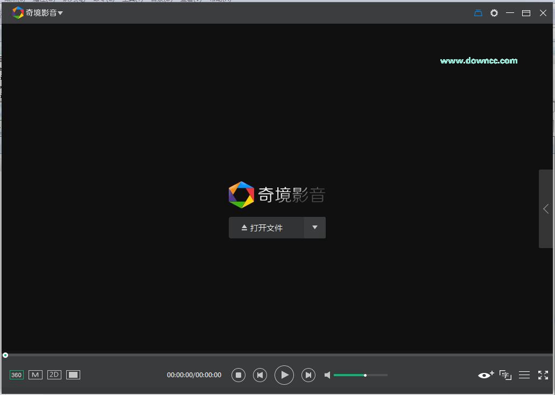Visit the www.downcc.com watermark link

point(478,61)
